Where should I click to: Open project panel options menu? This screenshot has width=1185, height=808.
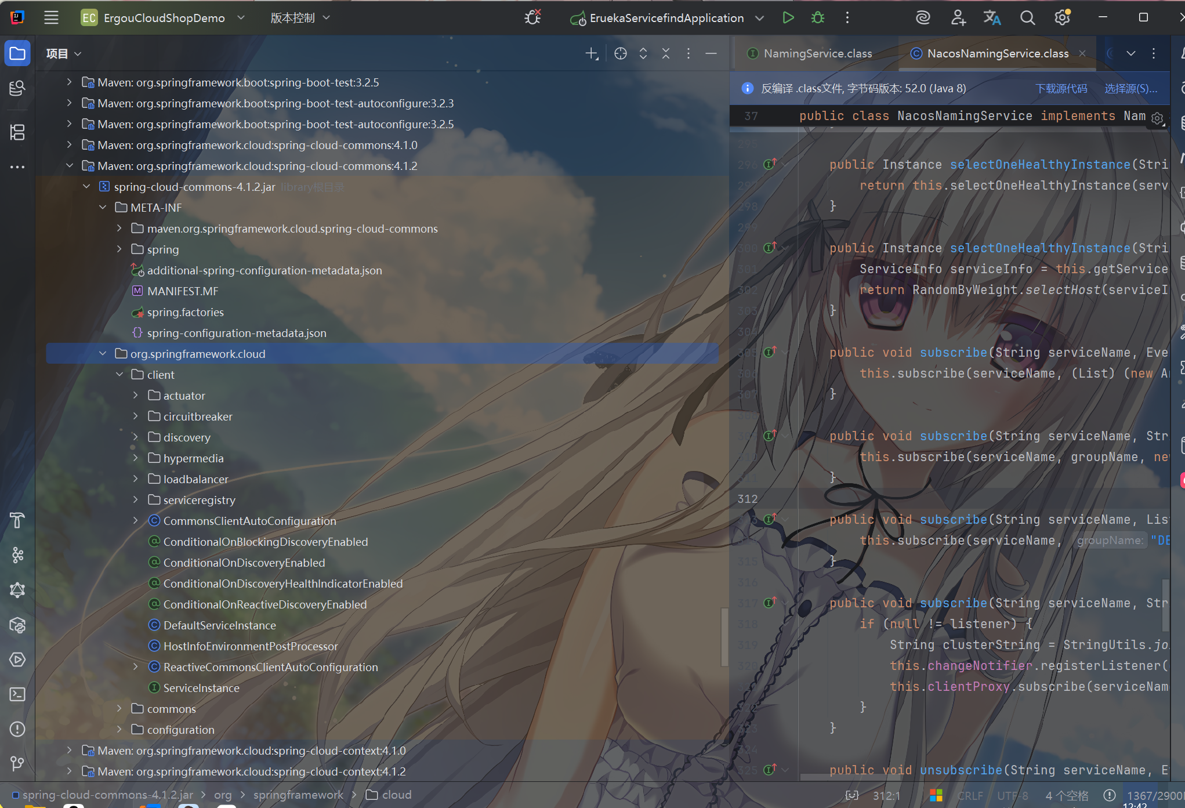point(688,53)
